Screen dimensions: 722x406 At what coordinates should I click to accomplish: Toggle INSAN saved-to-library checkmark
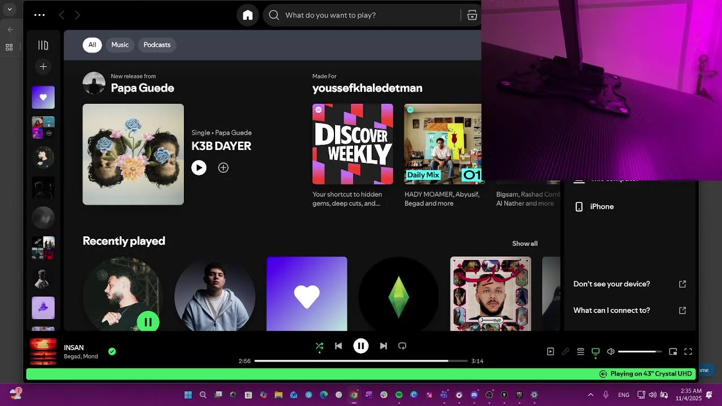coord(112,351)
